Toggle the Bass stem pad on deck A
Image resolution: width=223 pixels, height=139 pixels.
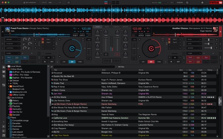[x=25, y=58]
